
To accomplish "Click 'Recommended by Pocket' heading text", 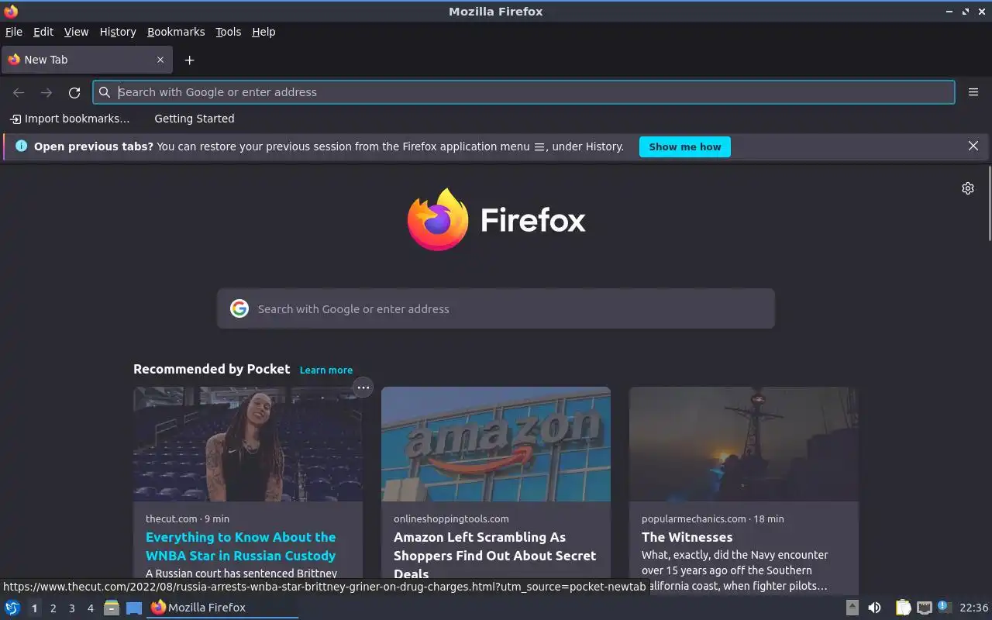I will tap(212, 369).
